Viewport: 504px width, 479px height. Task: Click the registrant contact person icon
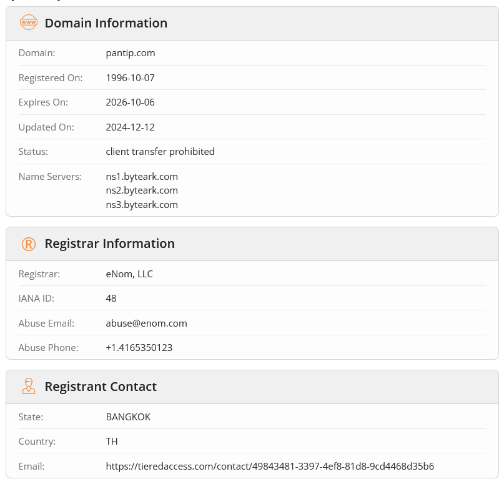tap(29, 387)
